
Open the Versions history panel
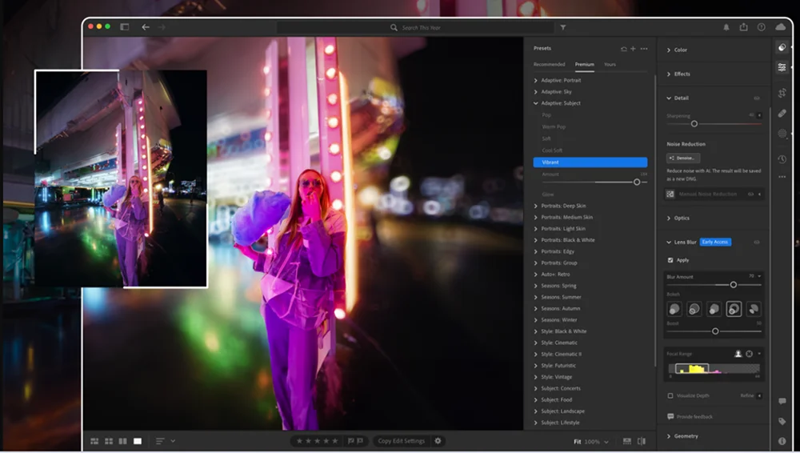point(782,159)
